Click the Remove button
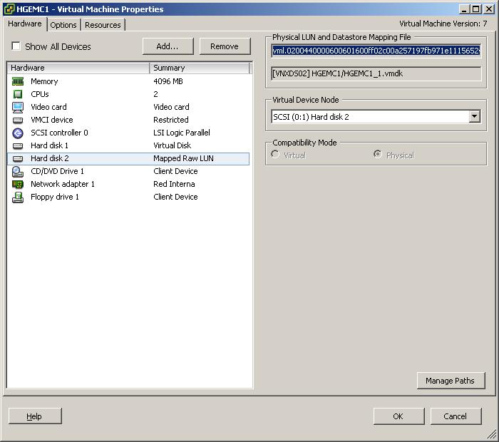 click(x=225, y=46)
